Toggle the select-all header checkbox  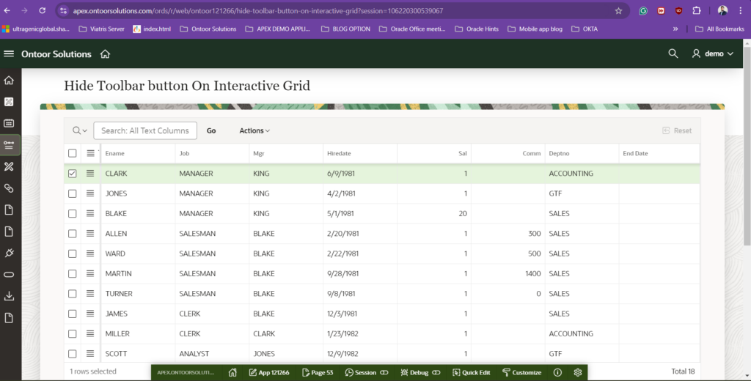[x=72, y=153]
